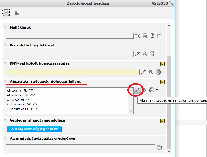207x157 pixels.
Task: Click the VSES030 code in title bar
Action: click(160, 3)
